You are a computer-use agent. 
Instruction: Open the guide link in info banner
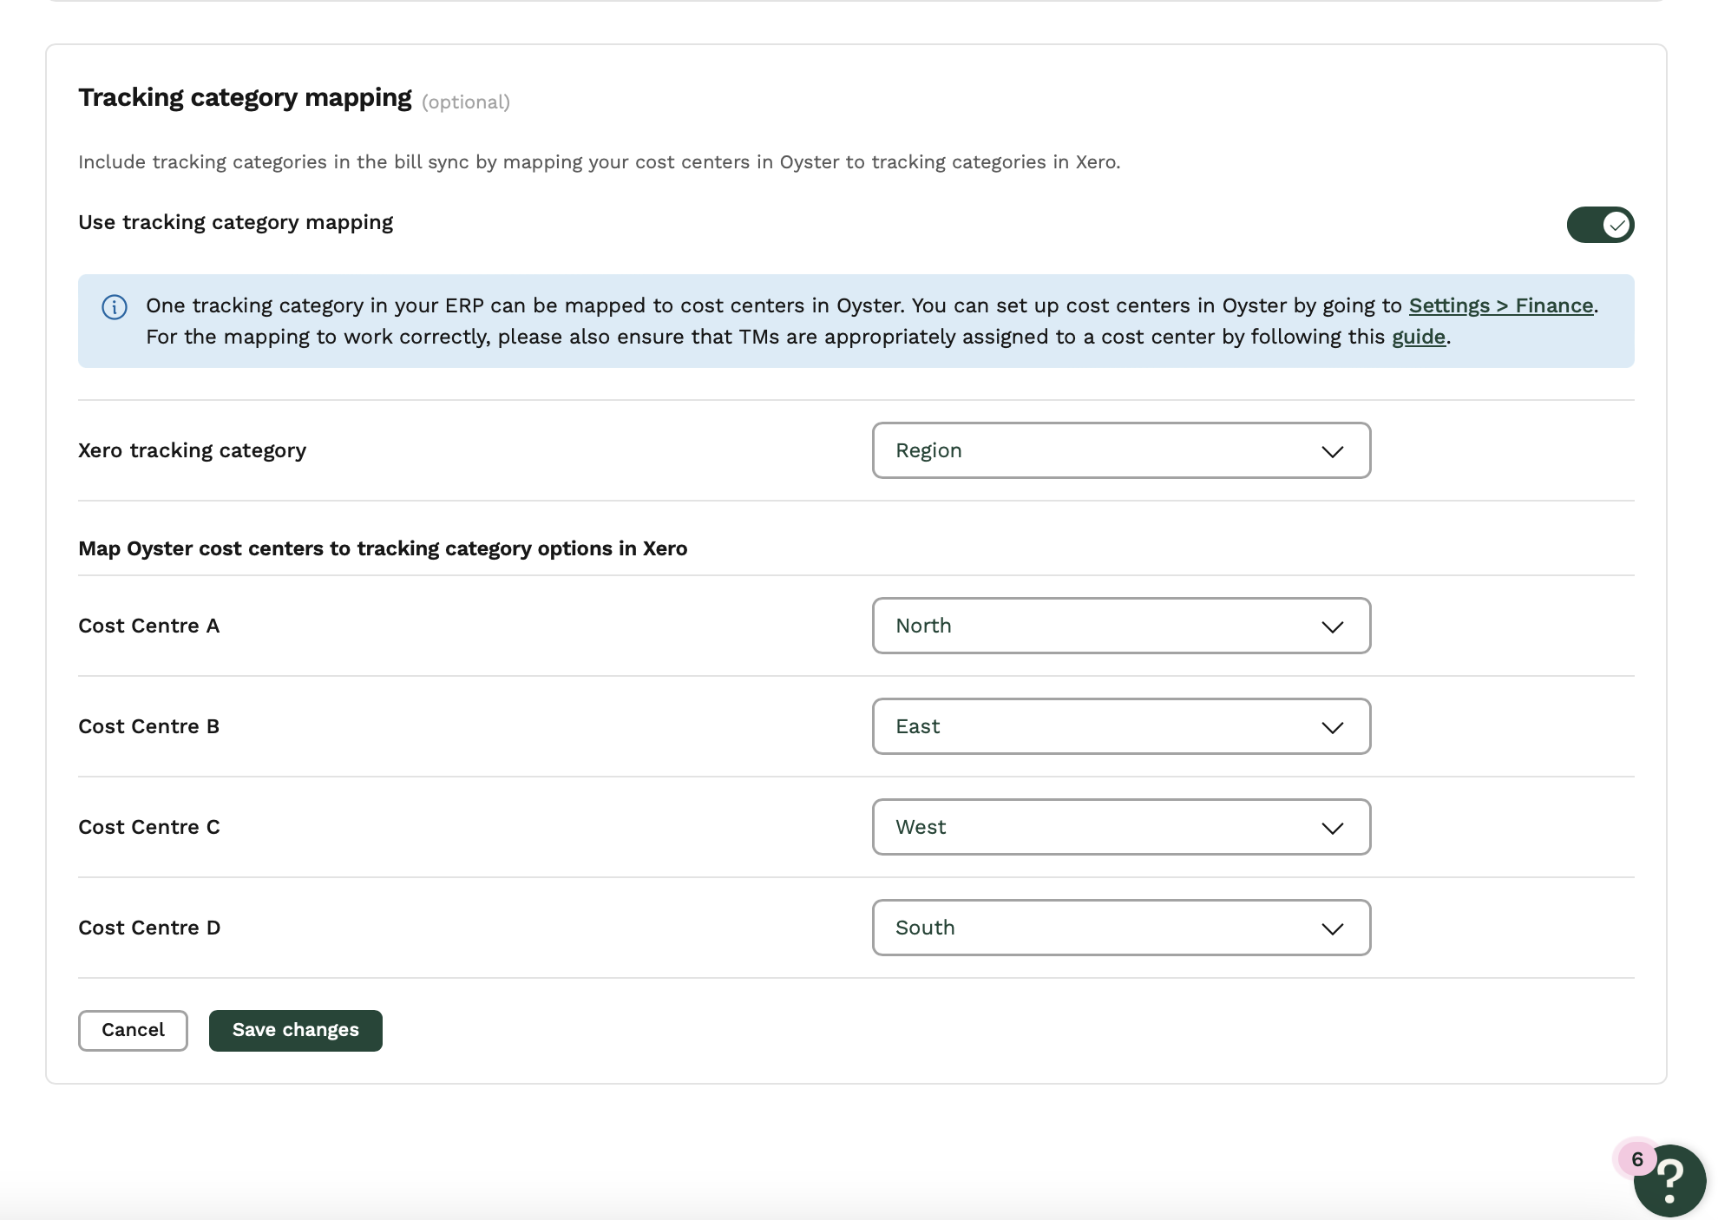(1419, 337)
